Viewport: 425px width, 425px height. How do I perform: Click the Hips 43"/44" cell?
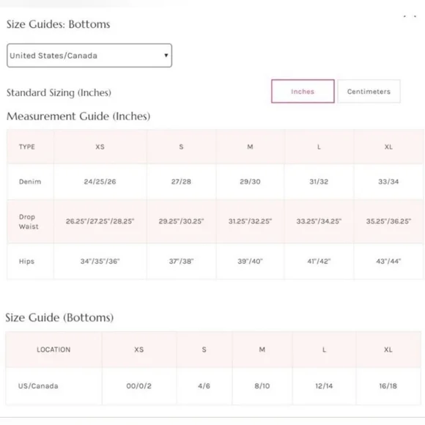(388, 262)
